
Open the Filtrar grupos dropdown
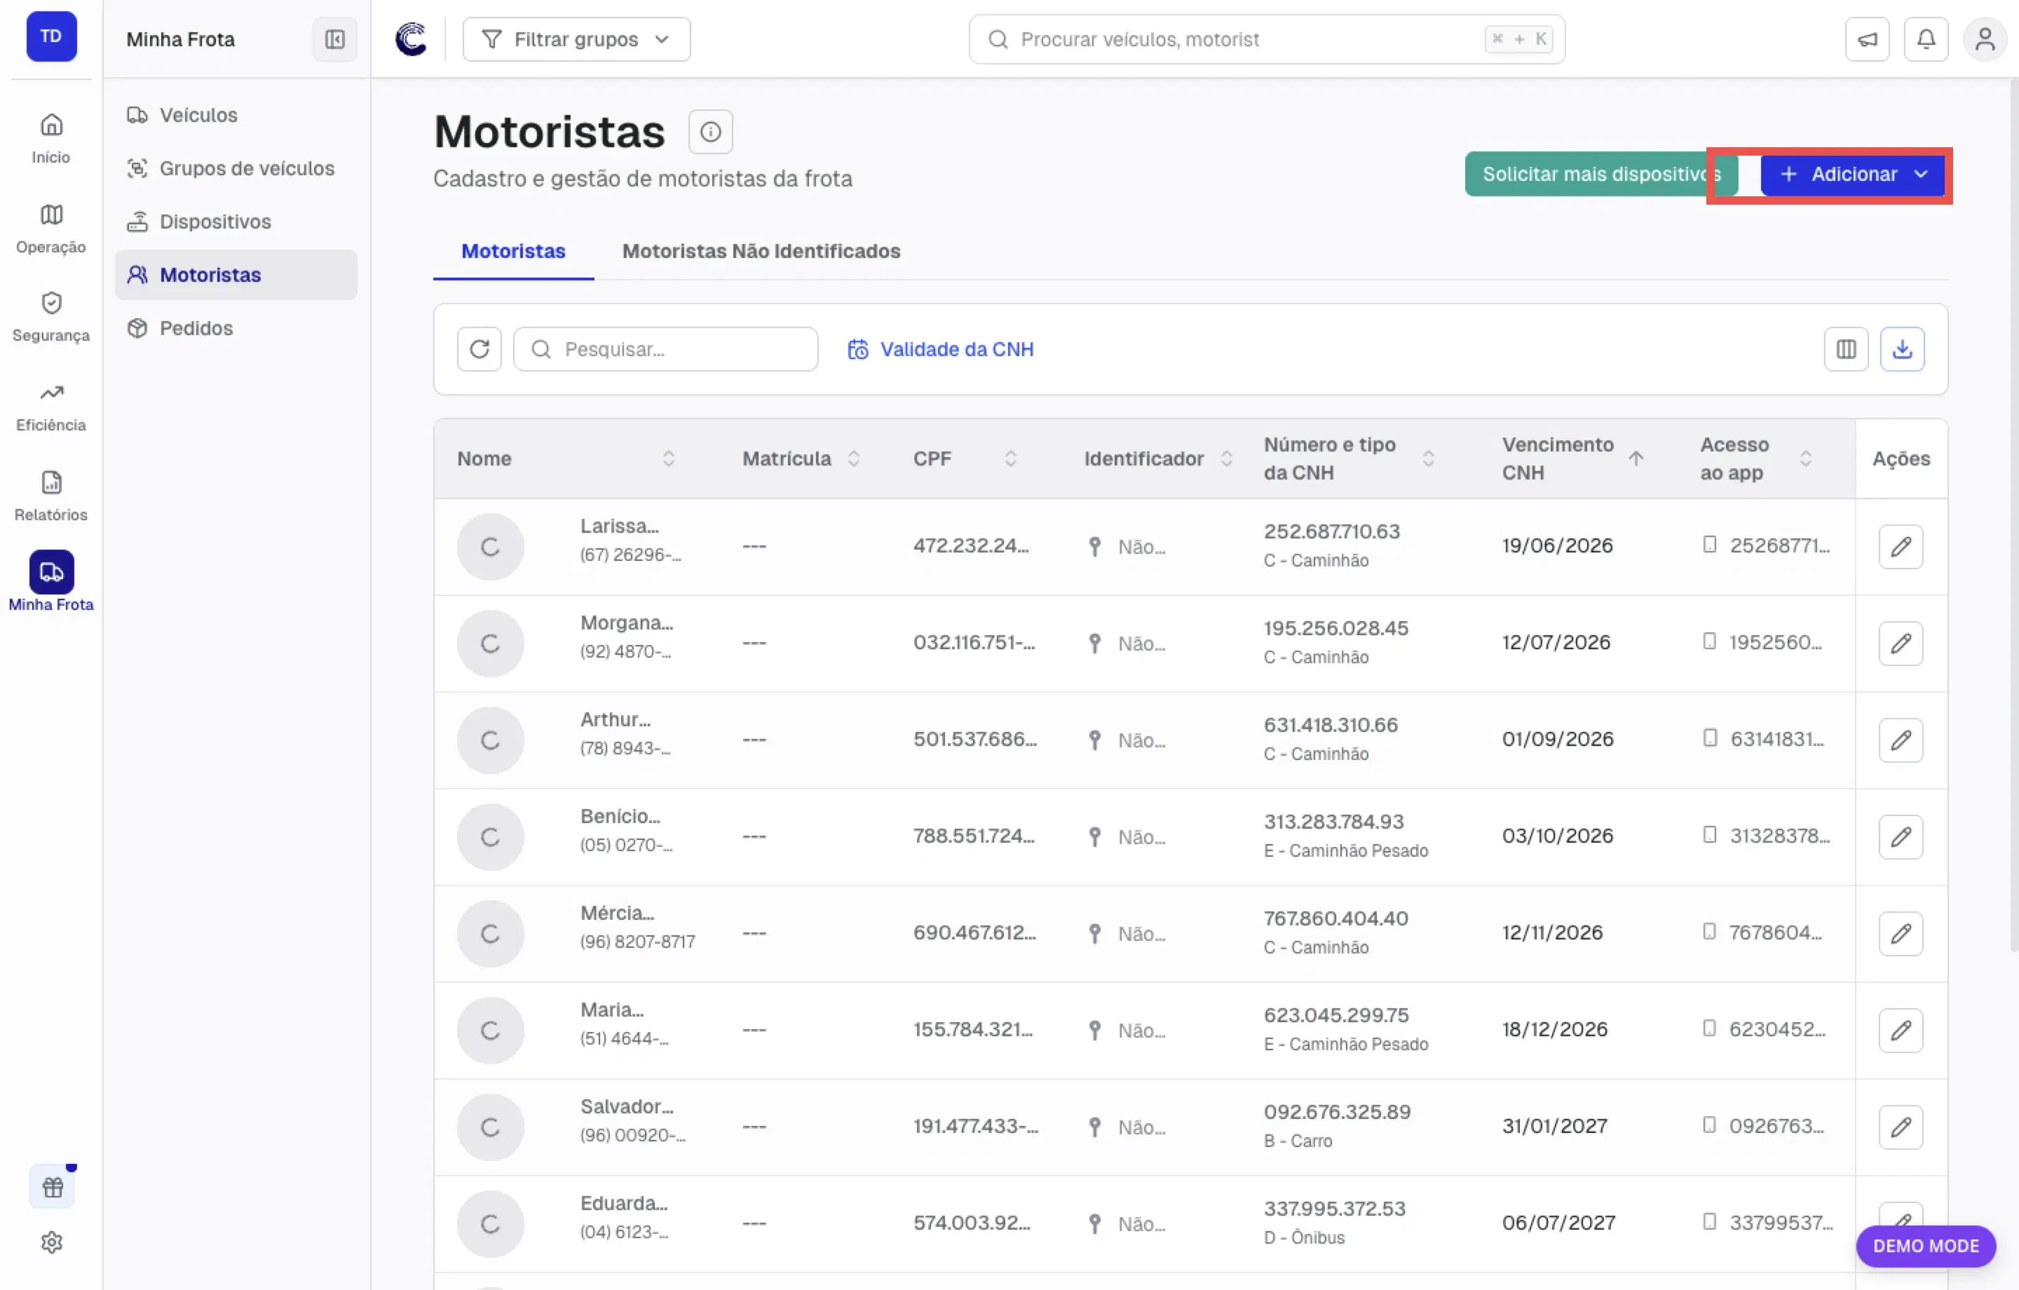click(576, 39)
